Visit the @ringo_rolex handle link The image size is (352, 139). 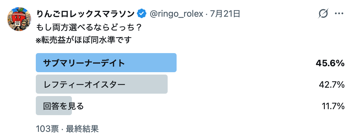176,14
